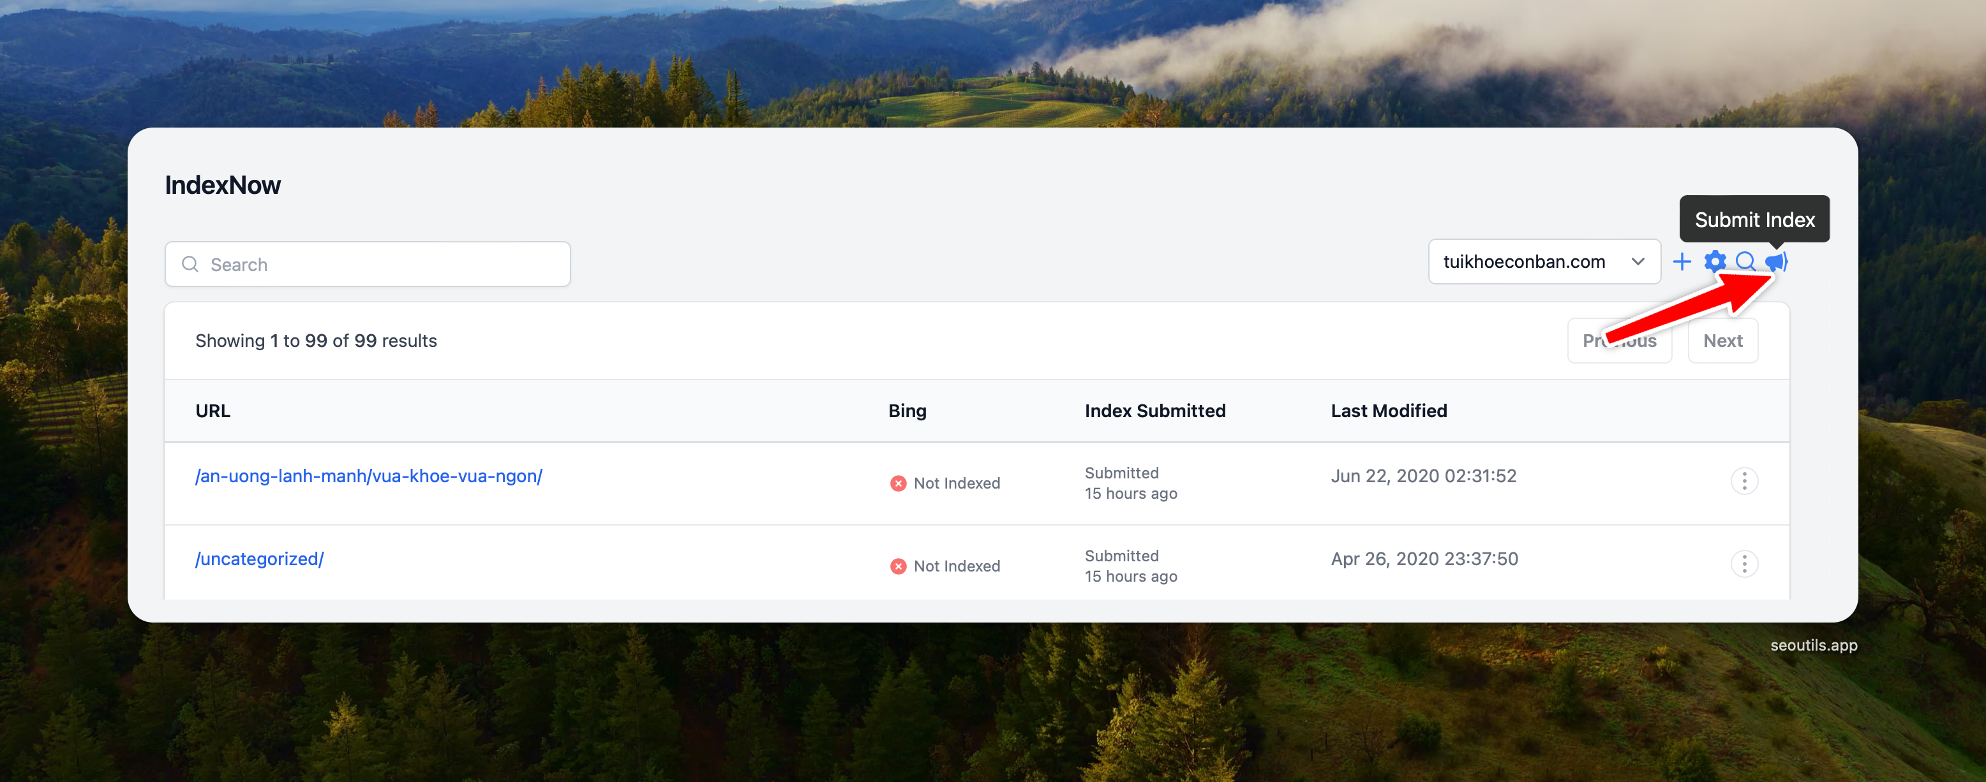Click red Not Indexed icon in first row
This screenshot has width=1986, height=782.
point(898,483)
